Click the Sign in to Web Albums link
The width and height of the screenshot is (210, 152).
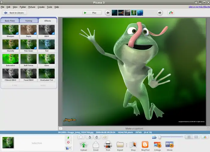(199, 7)
